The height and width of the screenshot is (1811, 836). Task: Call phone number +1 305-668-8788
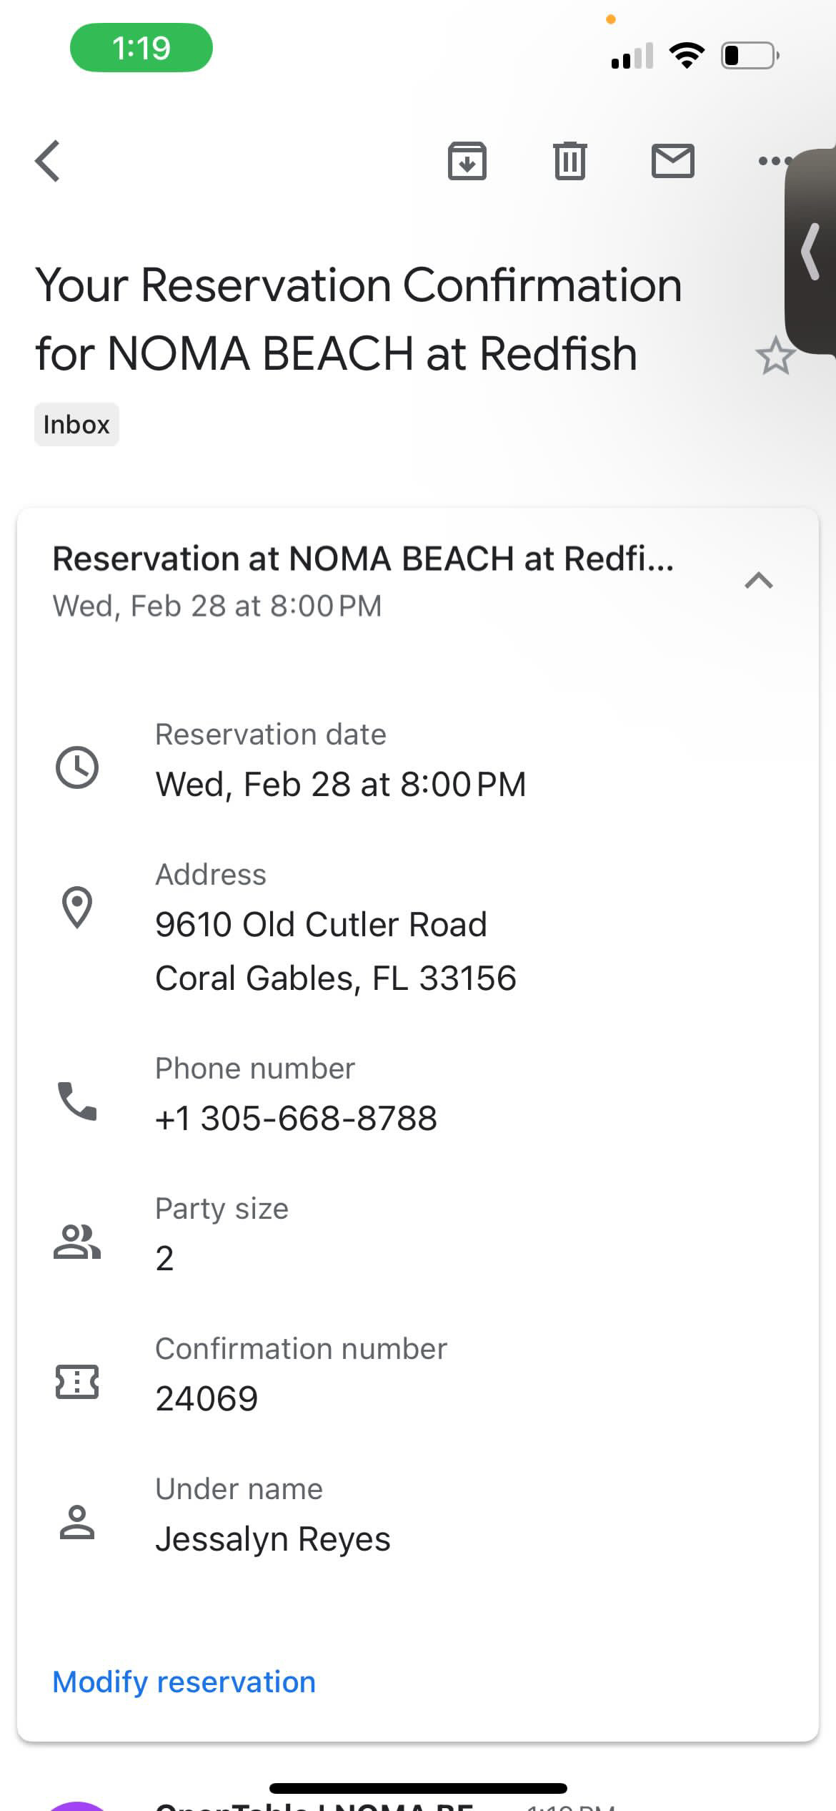point(296,1118)
